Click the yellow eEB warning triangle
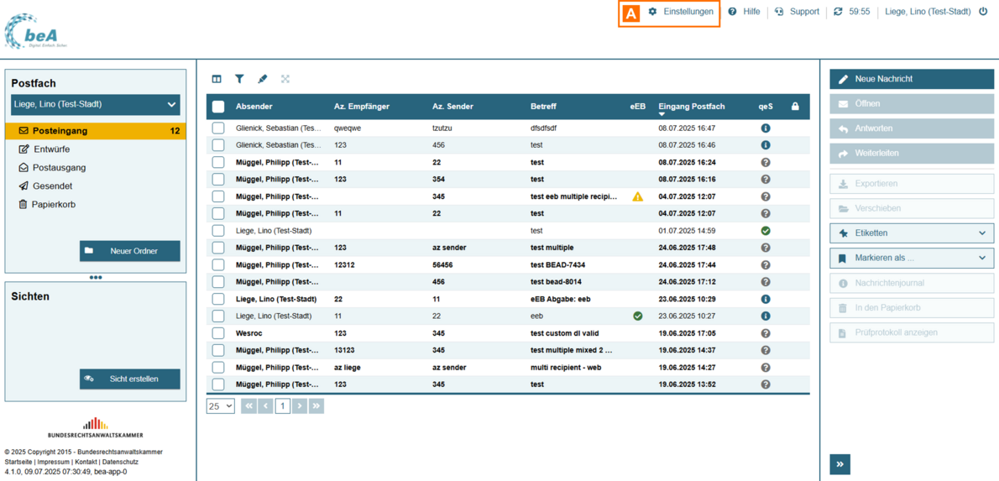The image size is (999, 481). [x=637, y=196]
